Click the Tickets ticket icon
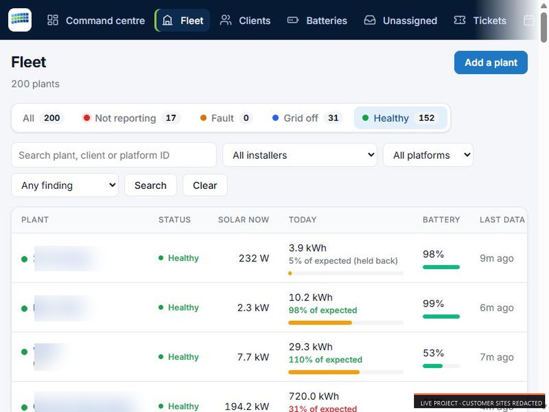549x412 pixels. coord(460,20)
